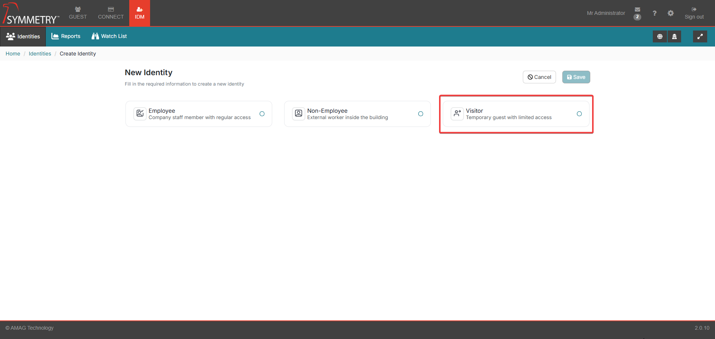Go to Home breadcrumb link
Screen dimensions: 715x339
point(13,54)
